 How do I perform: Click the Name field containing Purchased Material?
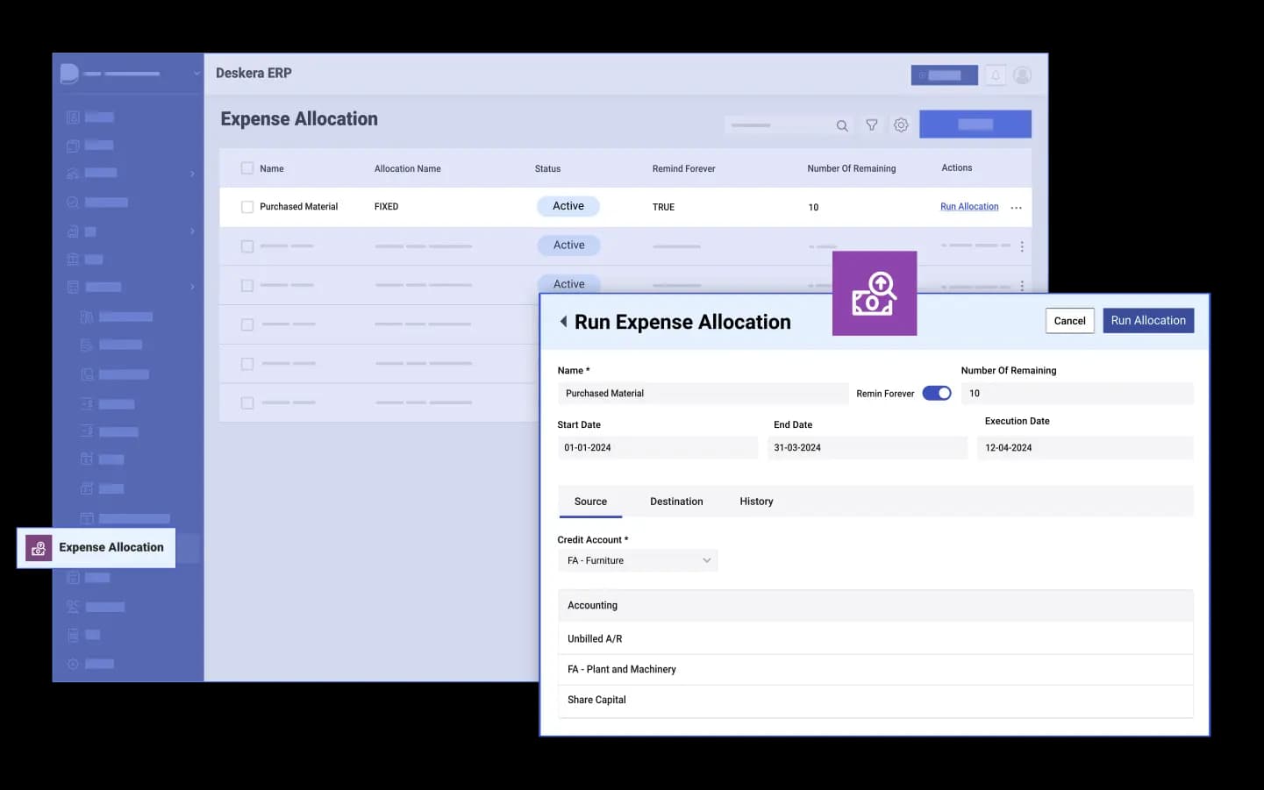(x=703, y=394)
